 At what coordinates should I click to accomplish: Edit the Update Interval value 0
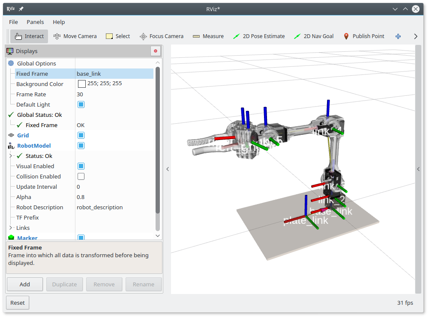pyautogui.click(x=114, y=187)
